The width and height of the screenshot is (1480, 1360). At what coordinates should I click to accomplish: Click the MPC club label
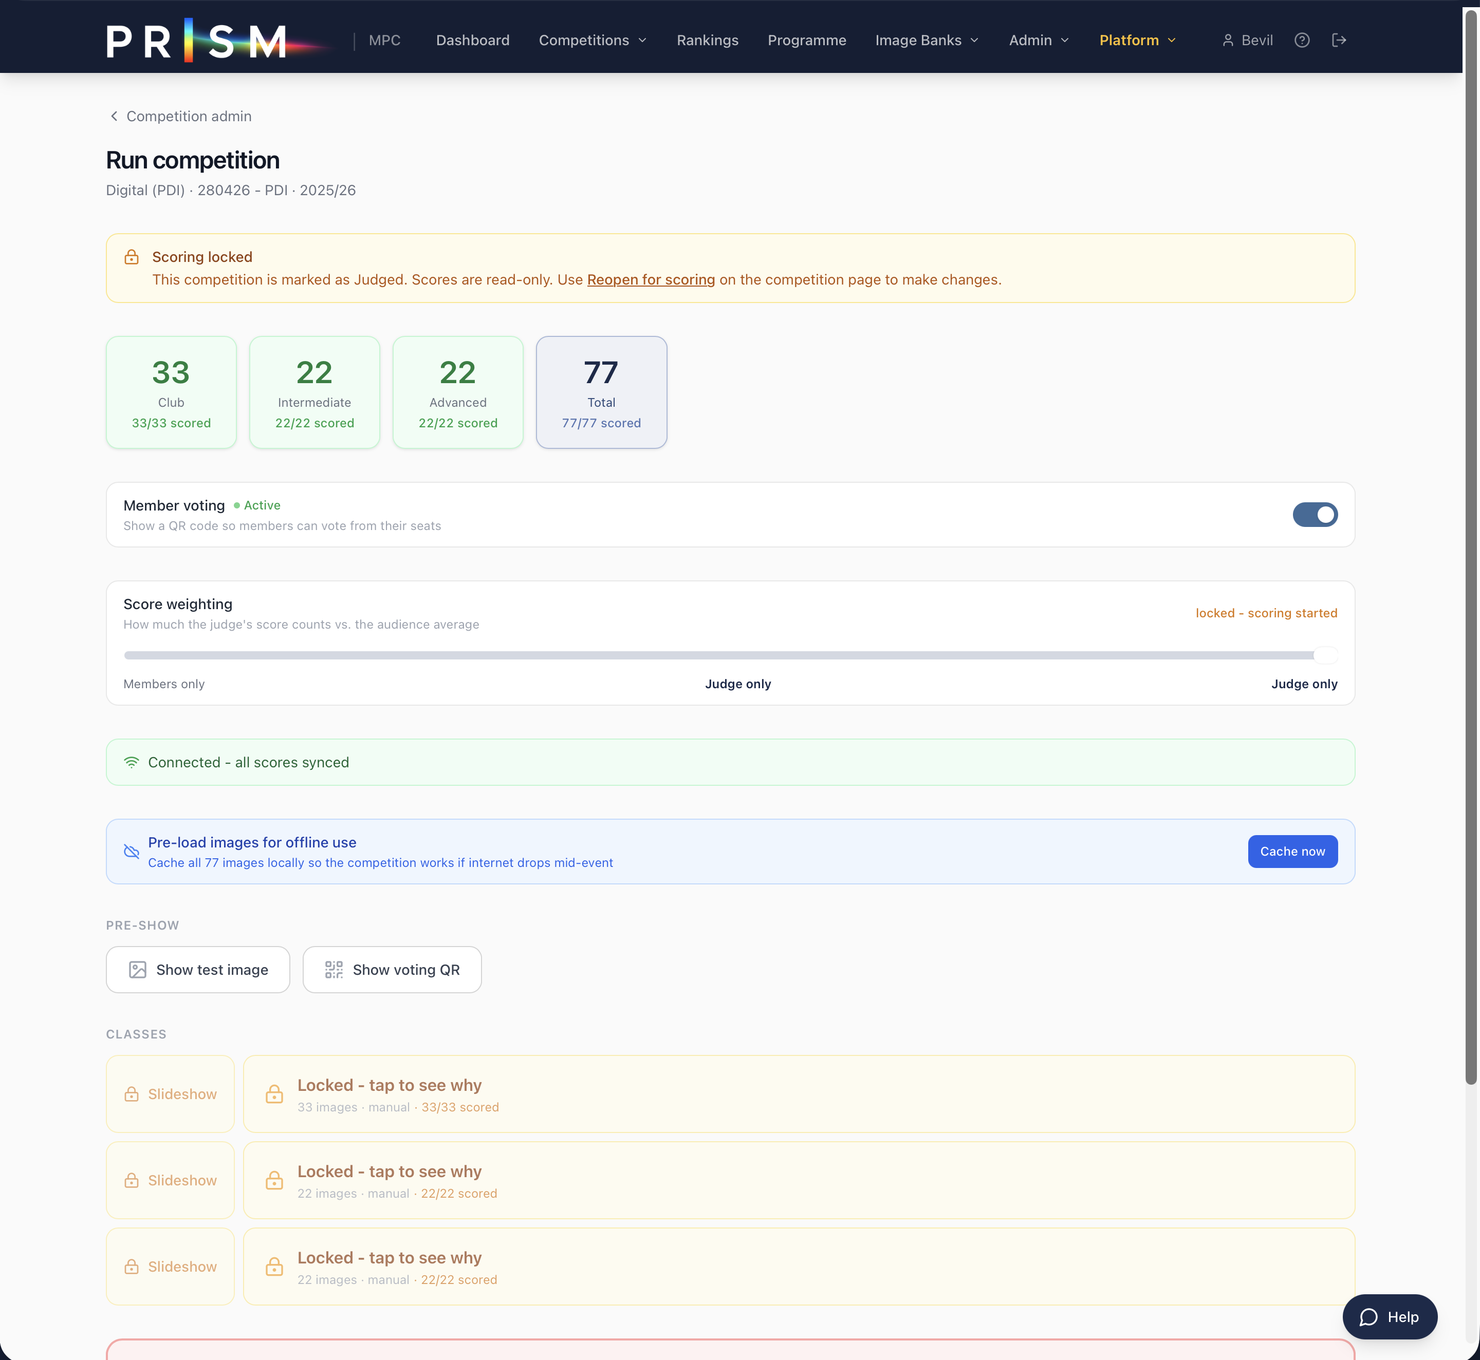click(384, 41)
